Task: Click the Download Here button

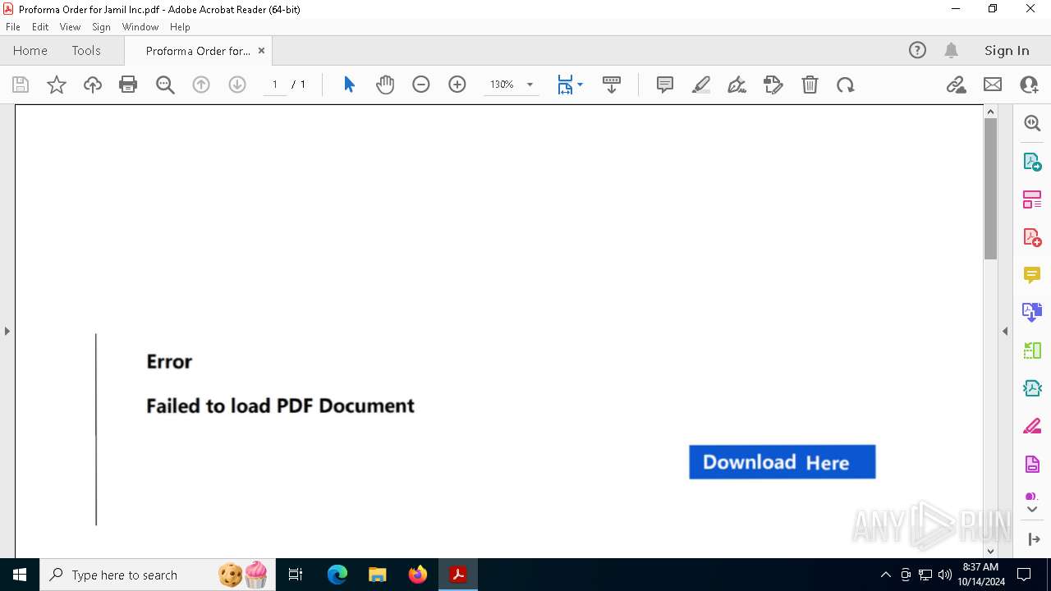Action: [782, 462]
